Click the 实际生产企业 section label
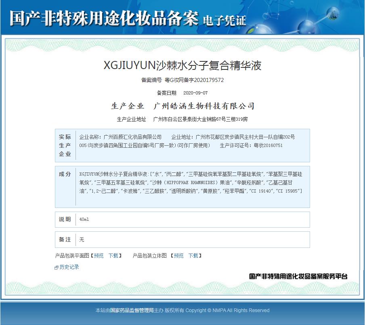 [x=65, y=145]
